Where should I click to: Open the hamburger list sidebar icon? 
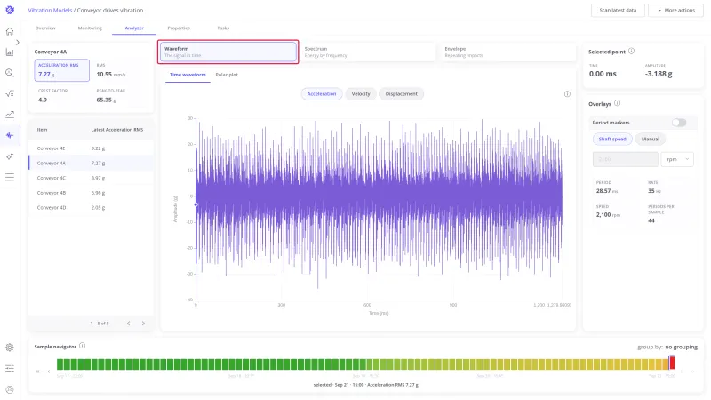coord(10,177)
